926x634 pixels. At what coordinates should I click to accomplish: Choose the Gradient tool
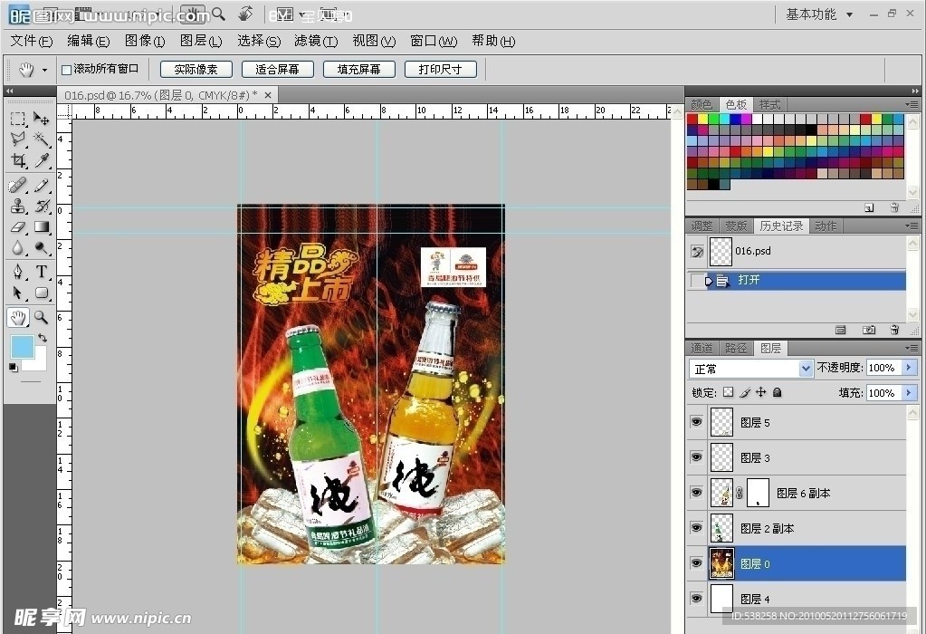[40, 228]
